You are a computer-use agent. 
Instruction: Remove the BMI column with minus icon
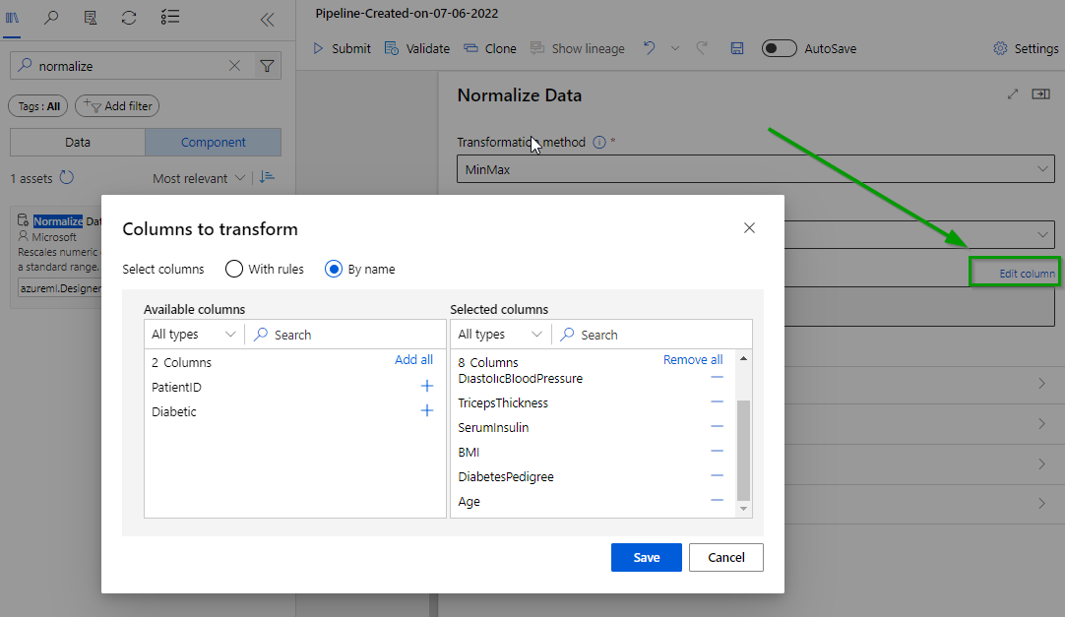717,452
